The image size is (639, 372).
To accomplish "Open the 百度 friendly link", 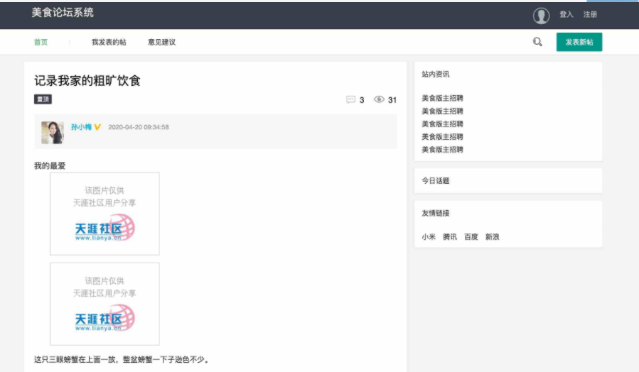I will tap(471, 237).
